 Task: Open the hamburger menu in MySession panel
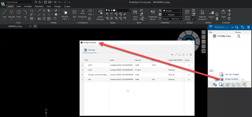249,27
